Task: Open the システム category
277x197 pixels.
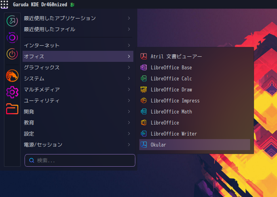Action: click(x=78, y=78)
